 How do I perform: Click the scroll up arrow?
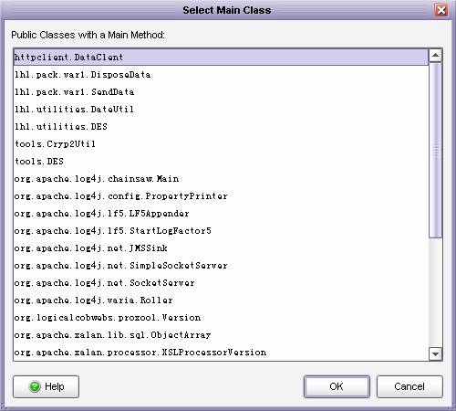click(435, 56)
